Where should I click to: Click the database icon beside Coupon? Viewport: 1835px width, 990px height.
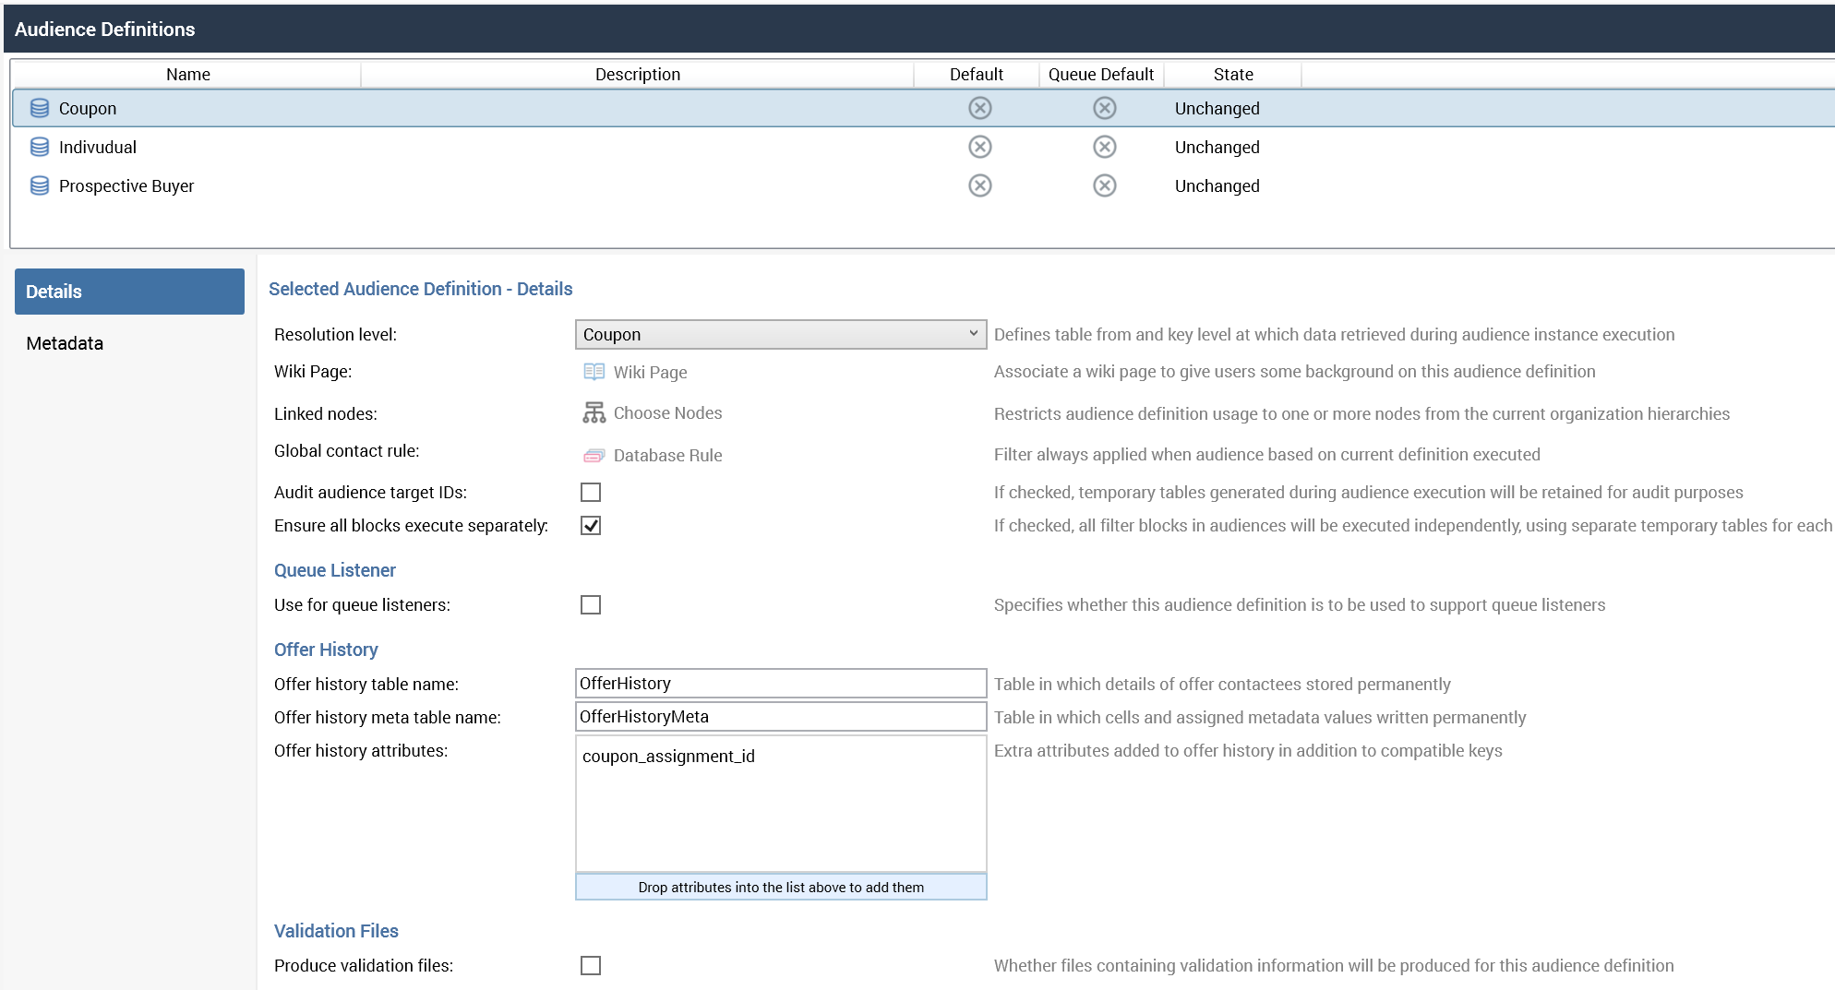click(x=40, y=108)
